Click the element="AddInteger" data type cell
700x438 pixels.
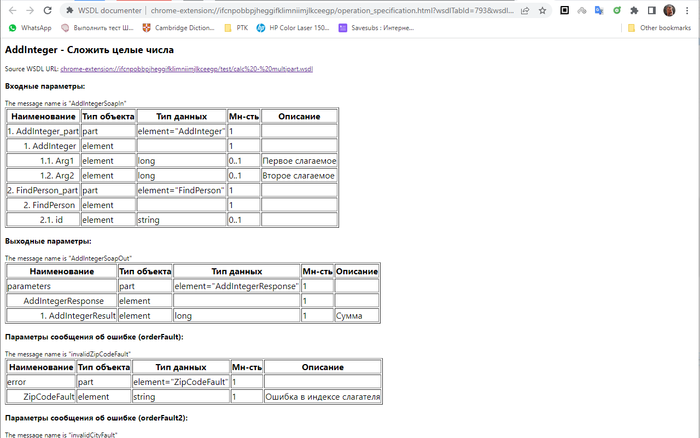coord(182,131)
